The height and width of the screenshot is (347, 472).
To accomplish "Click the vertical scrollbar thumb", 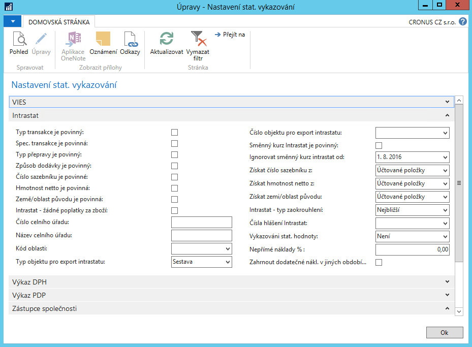I will point(459,183).
